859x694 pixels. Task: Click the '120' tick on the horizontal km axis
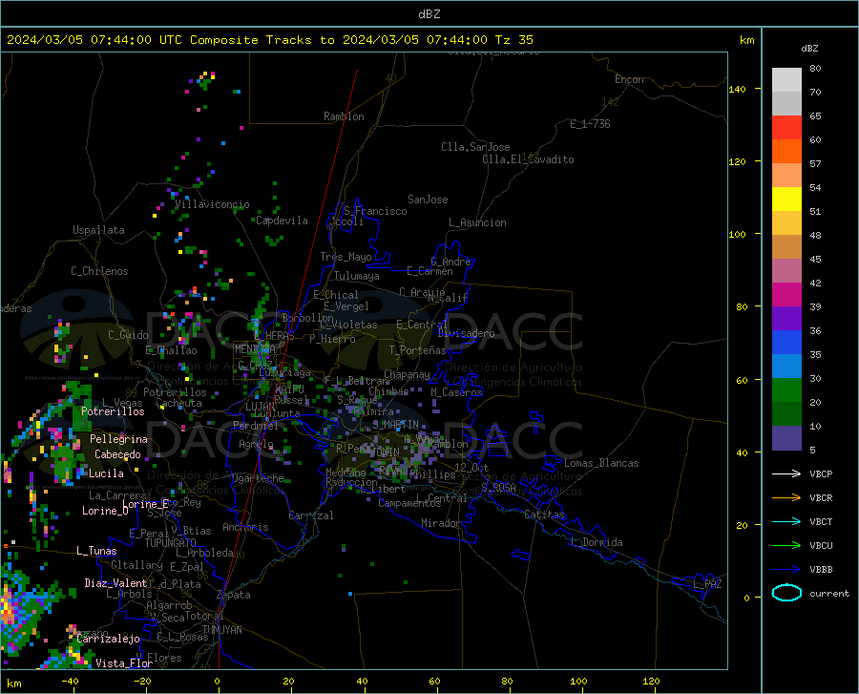tap(651, 681)
